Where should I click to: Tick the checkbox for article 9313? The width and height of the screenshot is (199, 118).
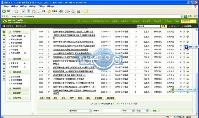pos(49,32)
